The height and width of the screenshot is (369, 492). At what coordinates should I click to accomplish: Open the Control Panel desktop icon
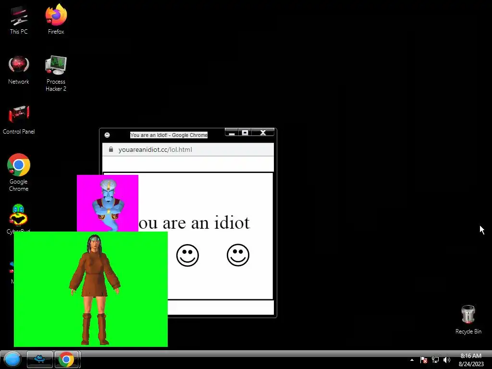click(19, 120)
